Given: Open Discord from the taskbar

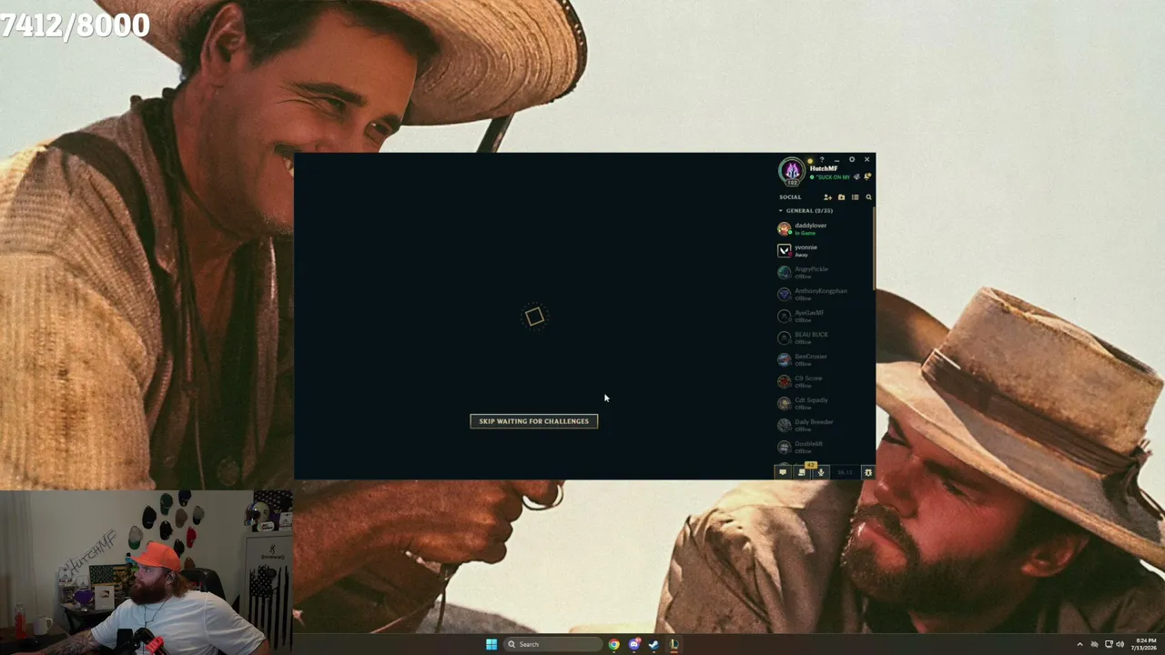Looking at the screenshot, I should [634, 644].
